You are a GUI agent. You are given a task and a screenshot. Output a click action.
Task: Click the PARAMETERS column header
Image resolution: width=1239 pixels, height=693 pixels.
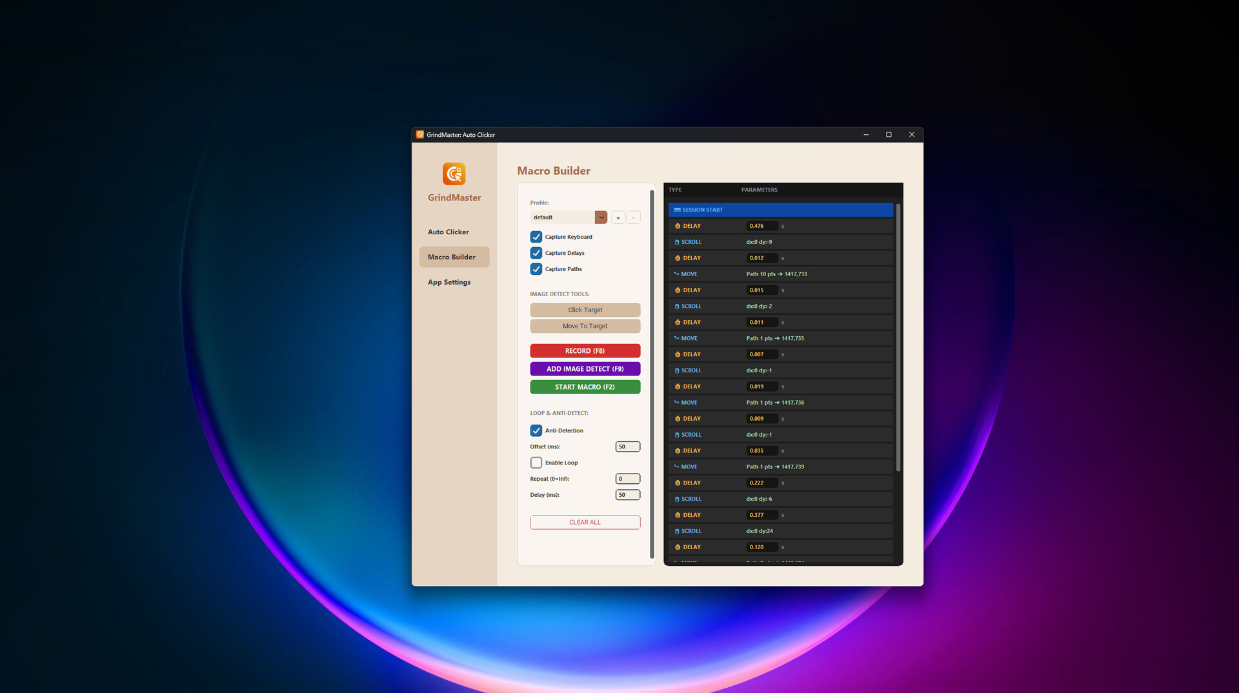pos(760,190)
